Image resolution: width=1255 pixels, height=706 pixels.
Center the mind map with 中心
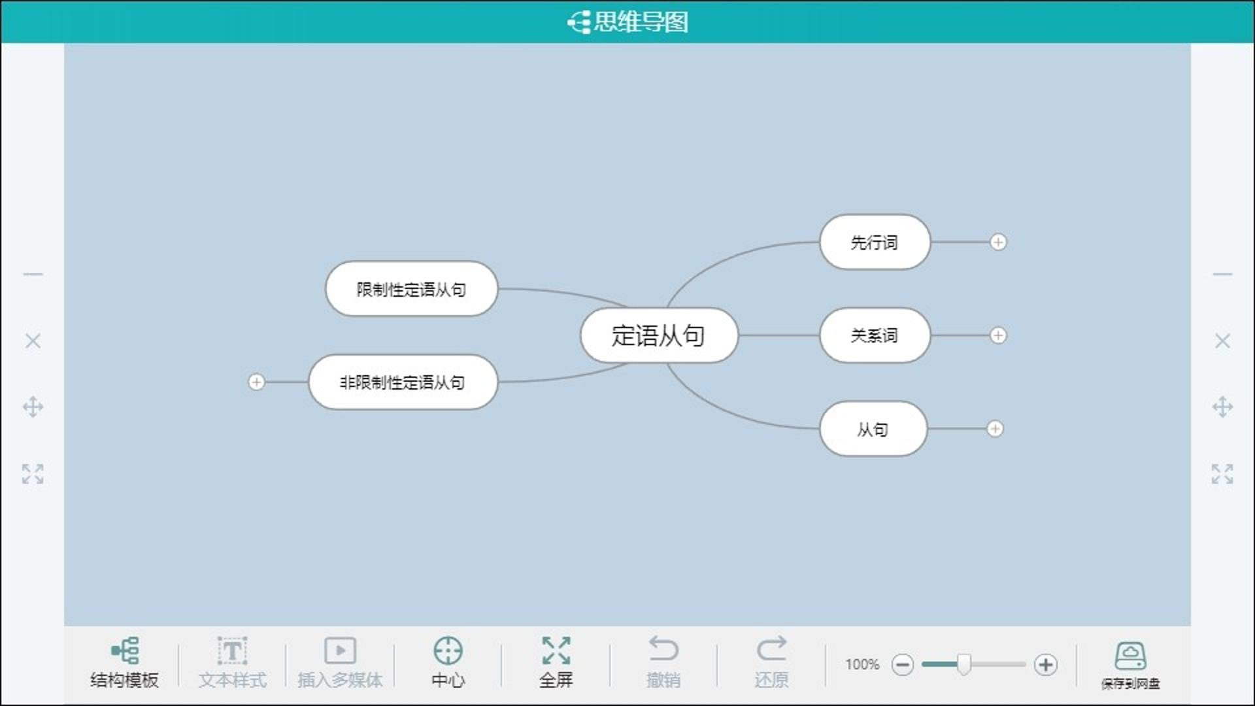[448, 663]
